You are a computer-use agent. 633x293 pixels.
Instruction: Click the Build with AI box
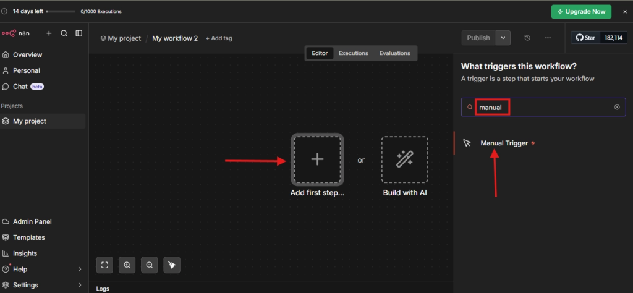click(405, 159)
